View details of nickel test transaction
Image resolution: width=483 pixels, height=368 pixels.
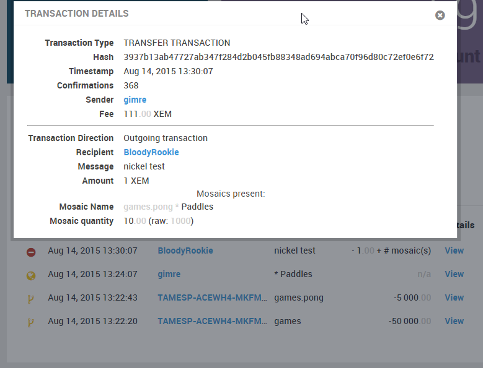[x=454, y=250]
